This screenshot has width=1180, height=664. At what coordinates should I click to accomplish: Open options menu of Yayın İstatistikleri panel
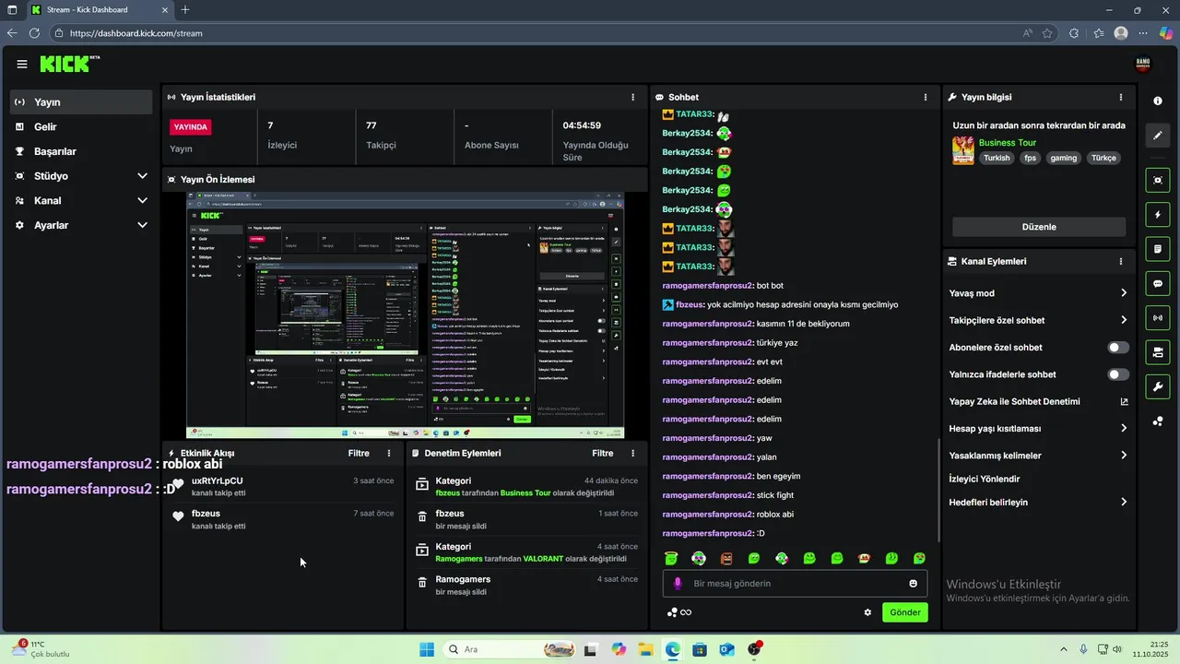pos(632,97)
